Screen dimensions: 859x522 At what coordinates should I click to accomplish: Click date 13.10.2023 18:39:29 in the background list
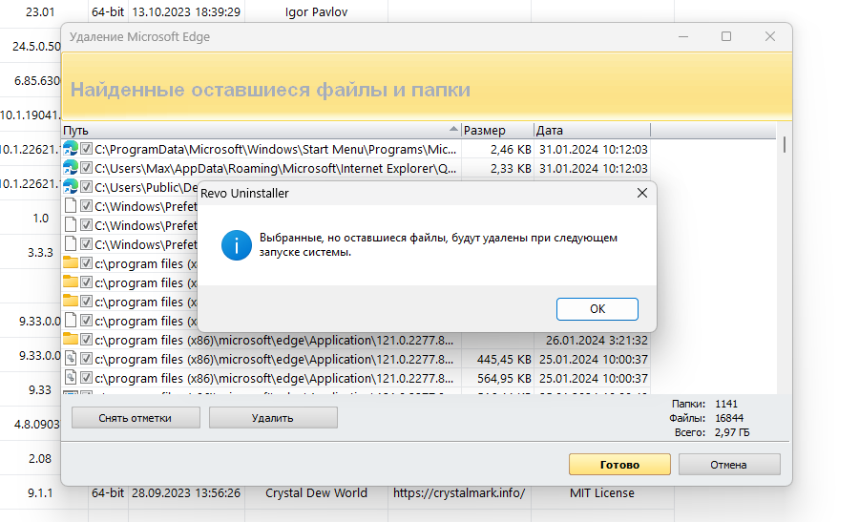[186, 12]
